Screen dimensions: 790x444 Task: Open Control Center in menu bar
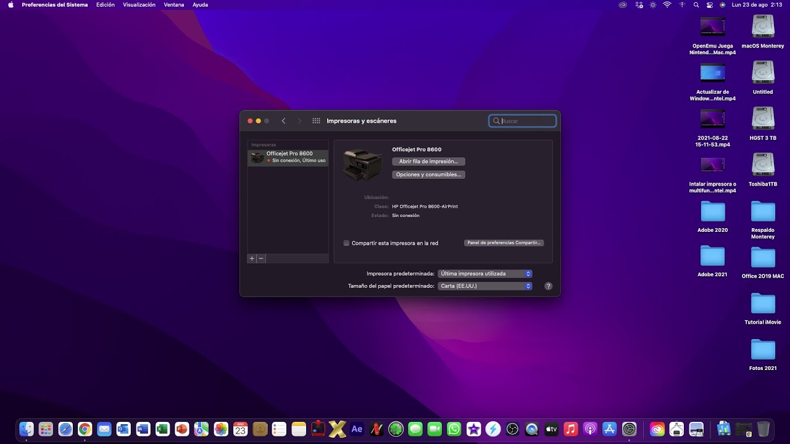pyautogui.click(x=710, y=4)
